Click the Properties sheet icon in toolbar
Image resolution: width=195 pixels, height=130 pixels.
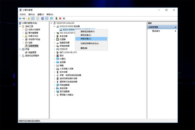[37, 18]
